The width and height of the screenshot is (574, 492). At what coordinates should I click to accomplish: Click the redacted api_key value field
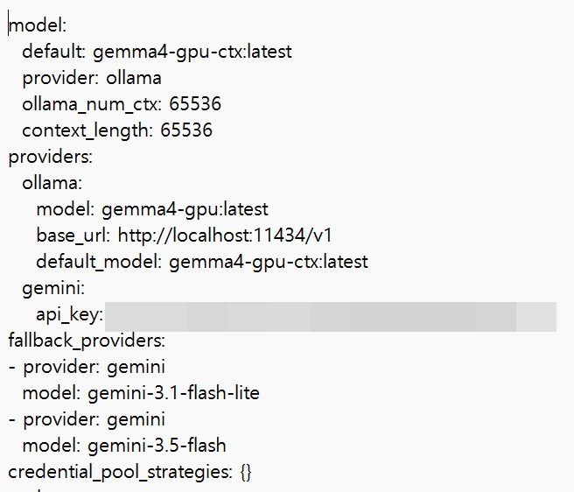331,317
